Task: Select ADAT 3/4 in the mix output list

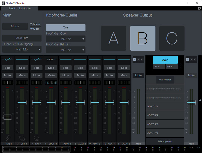Action: [x=165, y=115]
